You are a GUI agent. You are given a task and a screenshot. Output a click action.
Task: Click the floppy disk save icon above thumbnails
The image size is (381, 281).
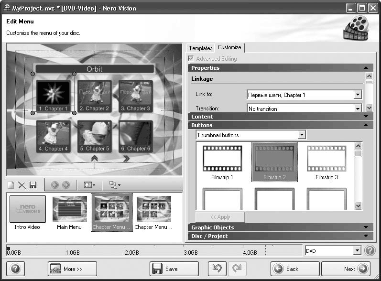(x=33, y=185)
